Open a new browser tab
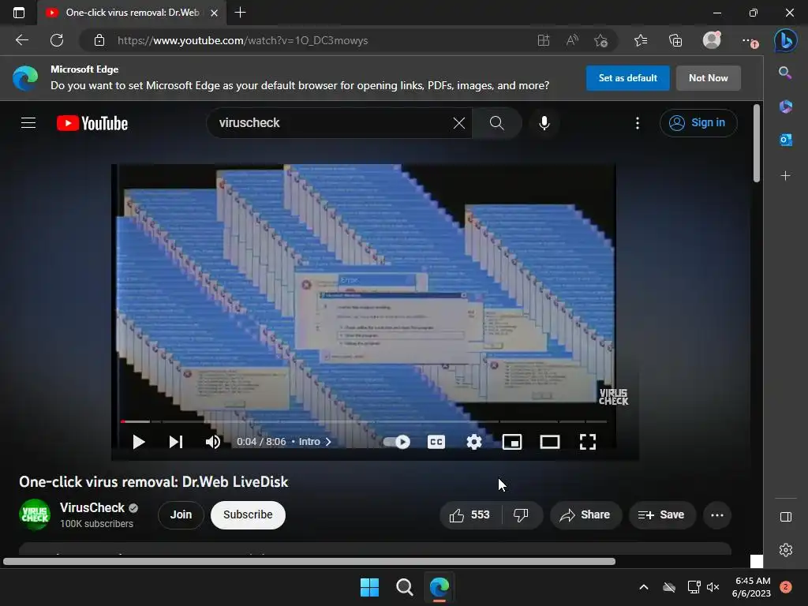808x606 pixels. point(240,13)
